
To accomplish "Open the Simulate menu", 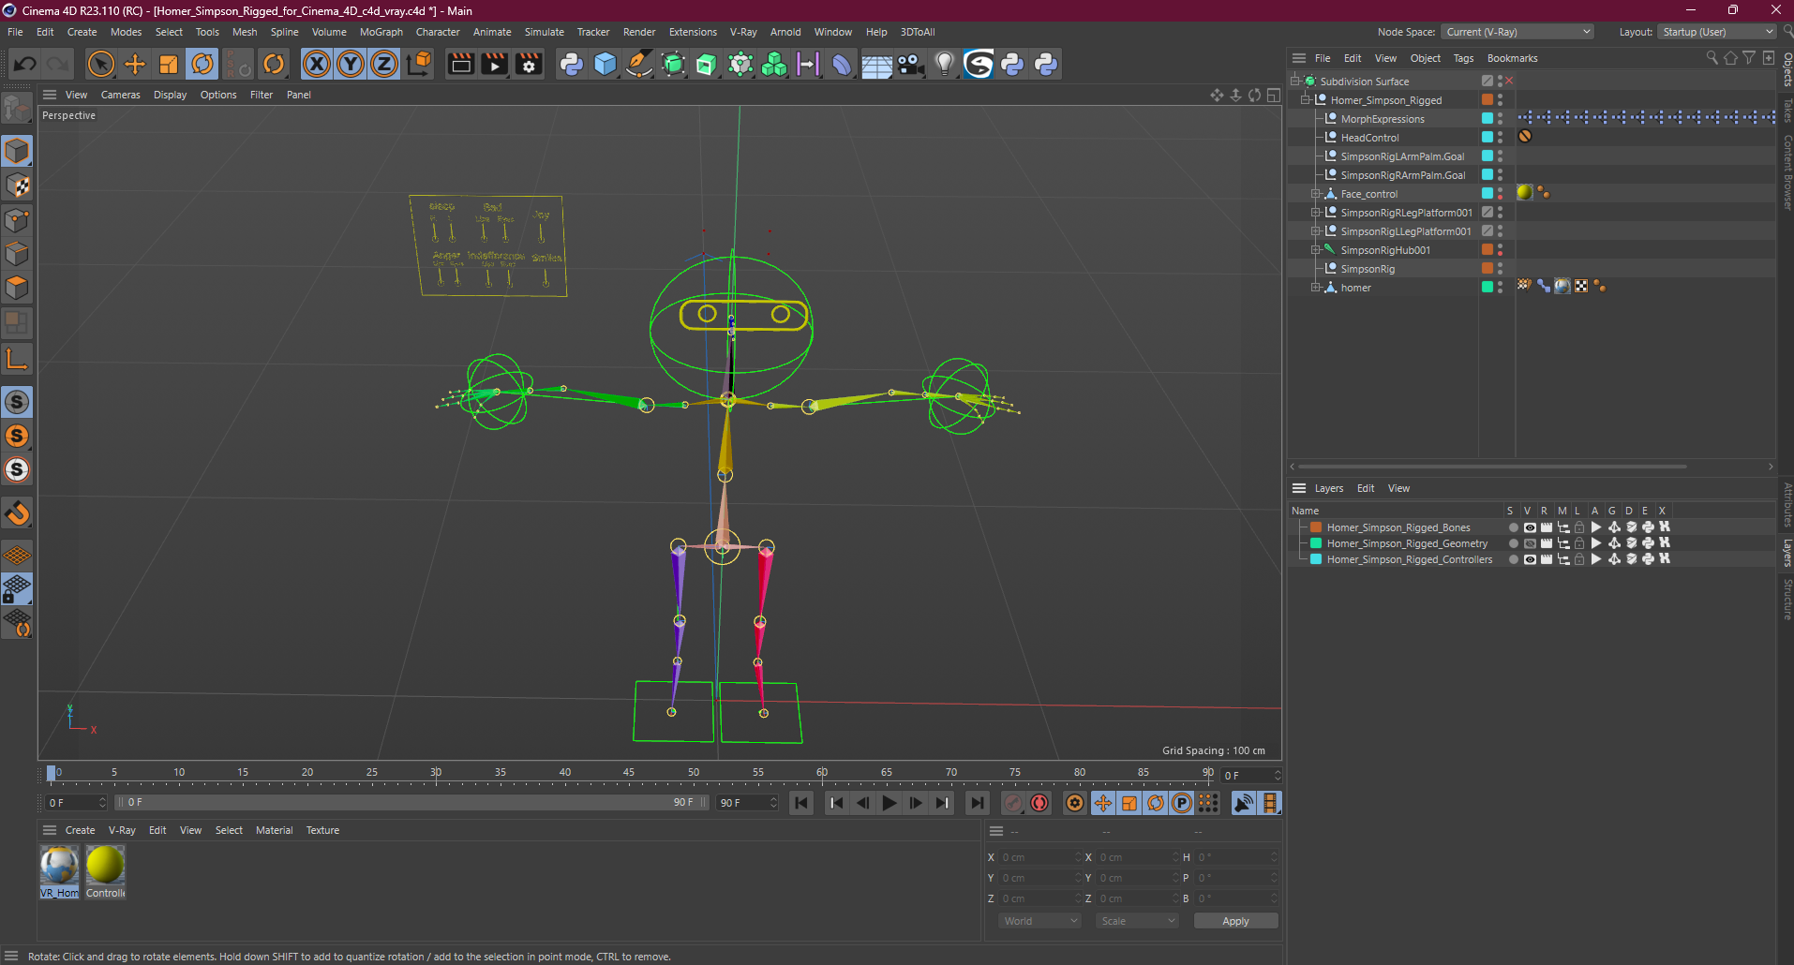I will [x=545, y=32].
